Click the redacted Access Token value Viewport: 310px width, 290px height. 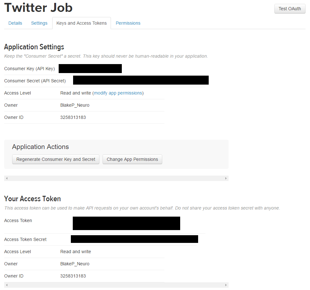(126, 223)
